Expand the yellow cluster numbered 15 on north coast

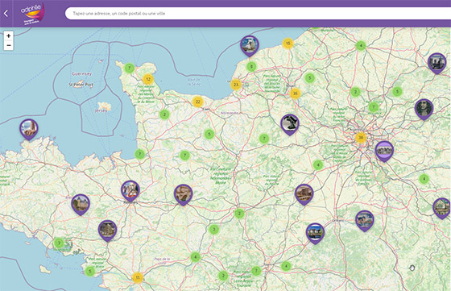[288, 44]
